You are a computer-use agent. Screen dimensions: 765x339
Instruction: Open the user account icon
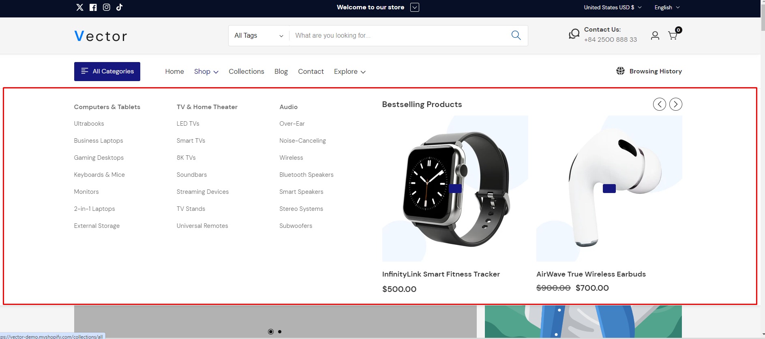655,36
